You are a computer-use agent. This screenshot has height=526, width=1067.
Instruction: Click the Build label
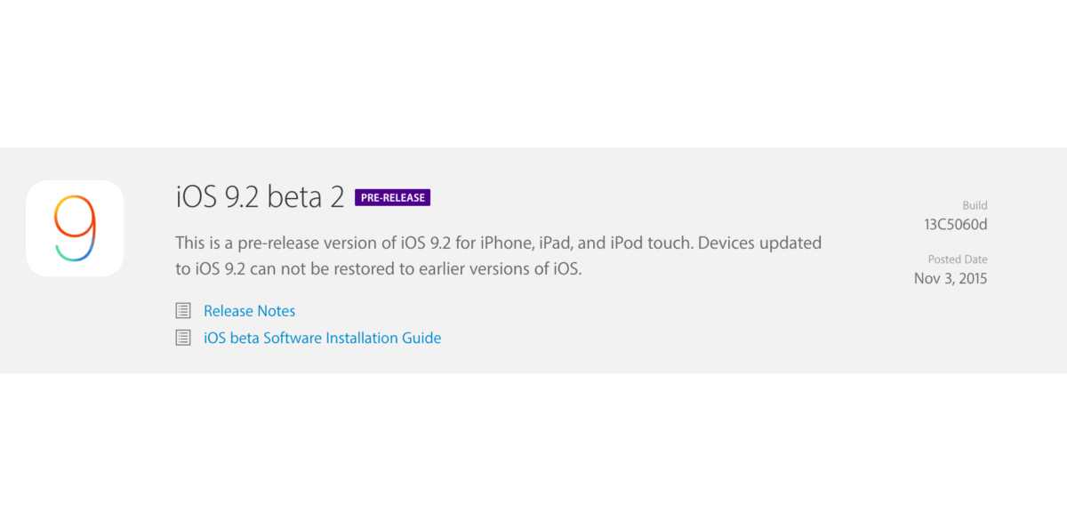tap(975, 205)
